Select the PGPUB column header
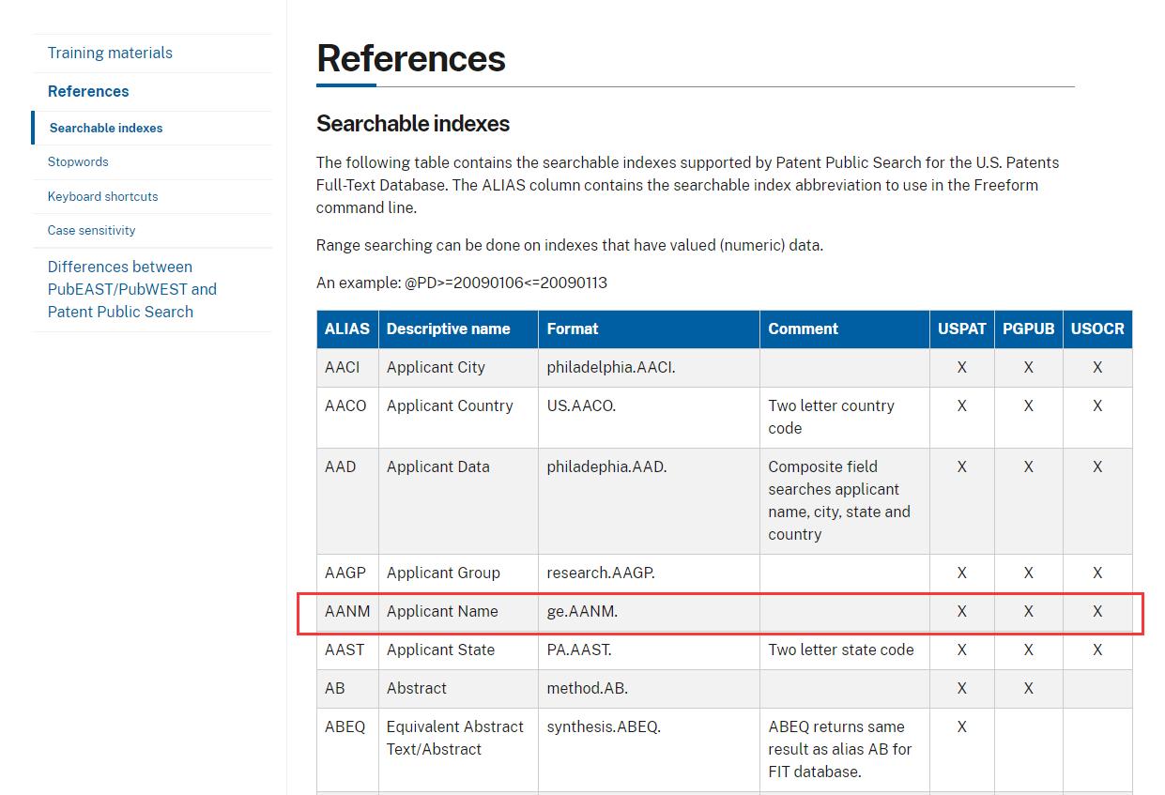 click(1028, 329)
